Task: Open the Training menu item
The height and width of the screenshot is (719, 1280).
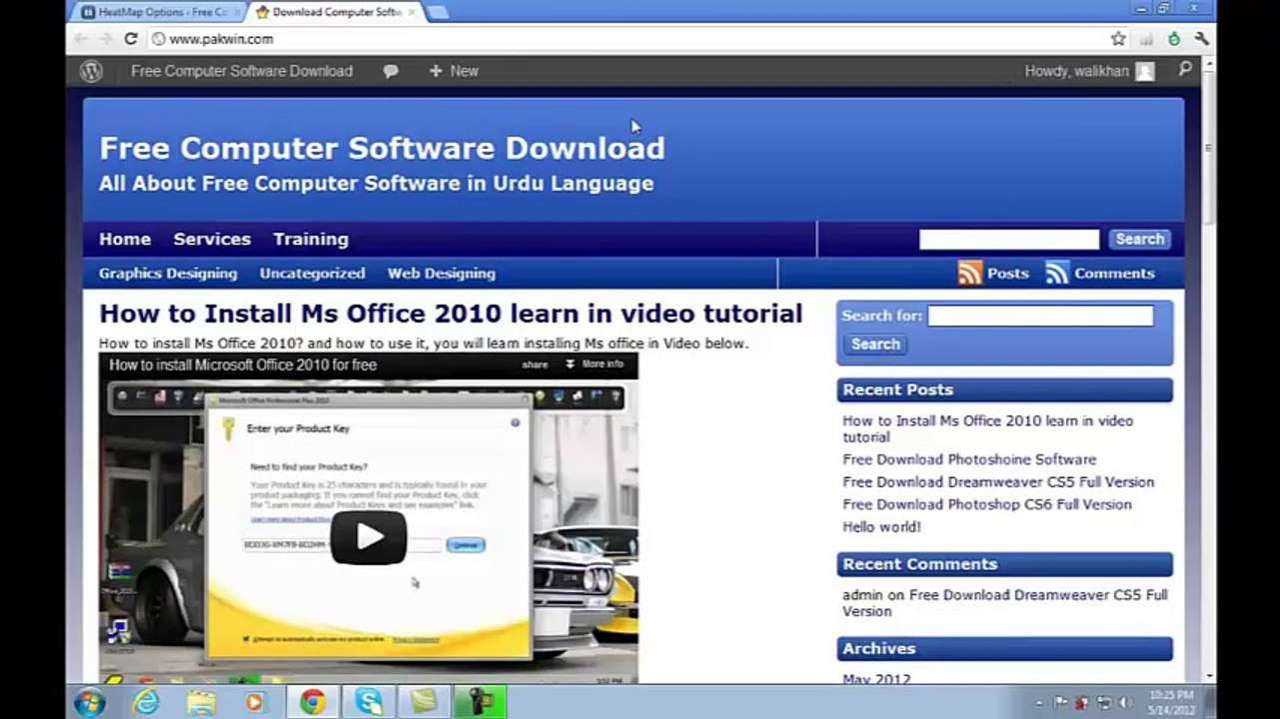Action: 311,239
